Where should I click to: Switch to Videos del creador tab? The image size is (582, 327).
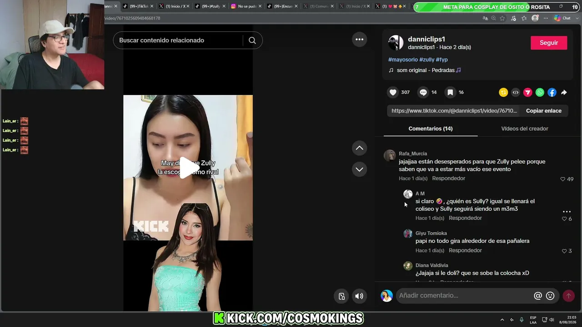pos(524,129)
